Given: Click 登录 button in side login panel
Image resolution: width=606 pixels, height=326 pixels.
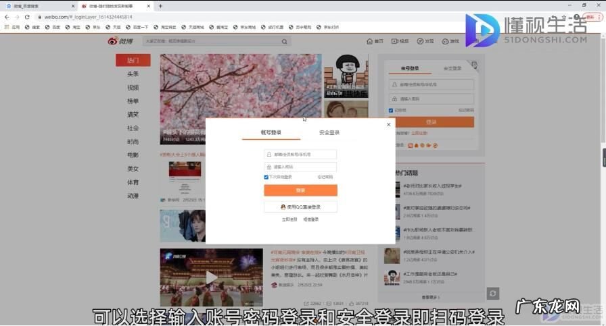Looking at the screenshot, I should click(432, 122).
